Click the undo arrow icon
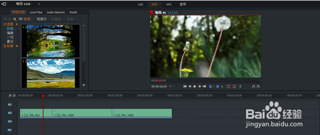Screen dimensions: 320x135 pyautogui.click(x=254, y=87)
